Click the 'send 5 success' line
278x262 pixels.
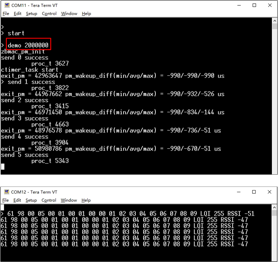[24, 155]
